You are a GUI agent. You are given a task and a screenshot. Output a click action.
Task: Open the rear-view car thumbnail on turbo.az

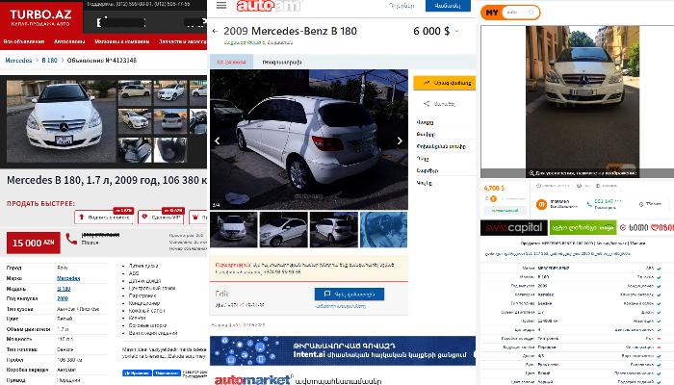170,121
